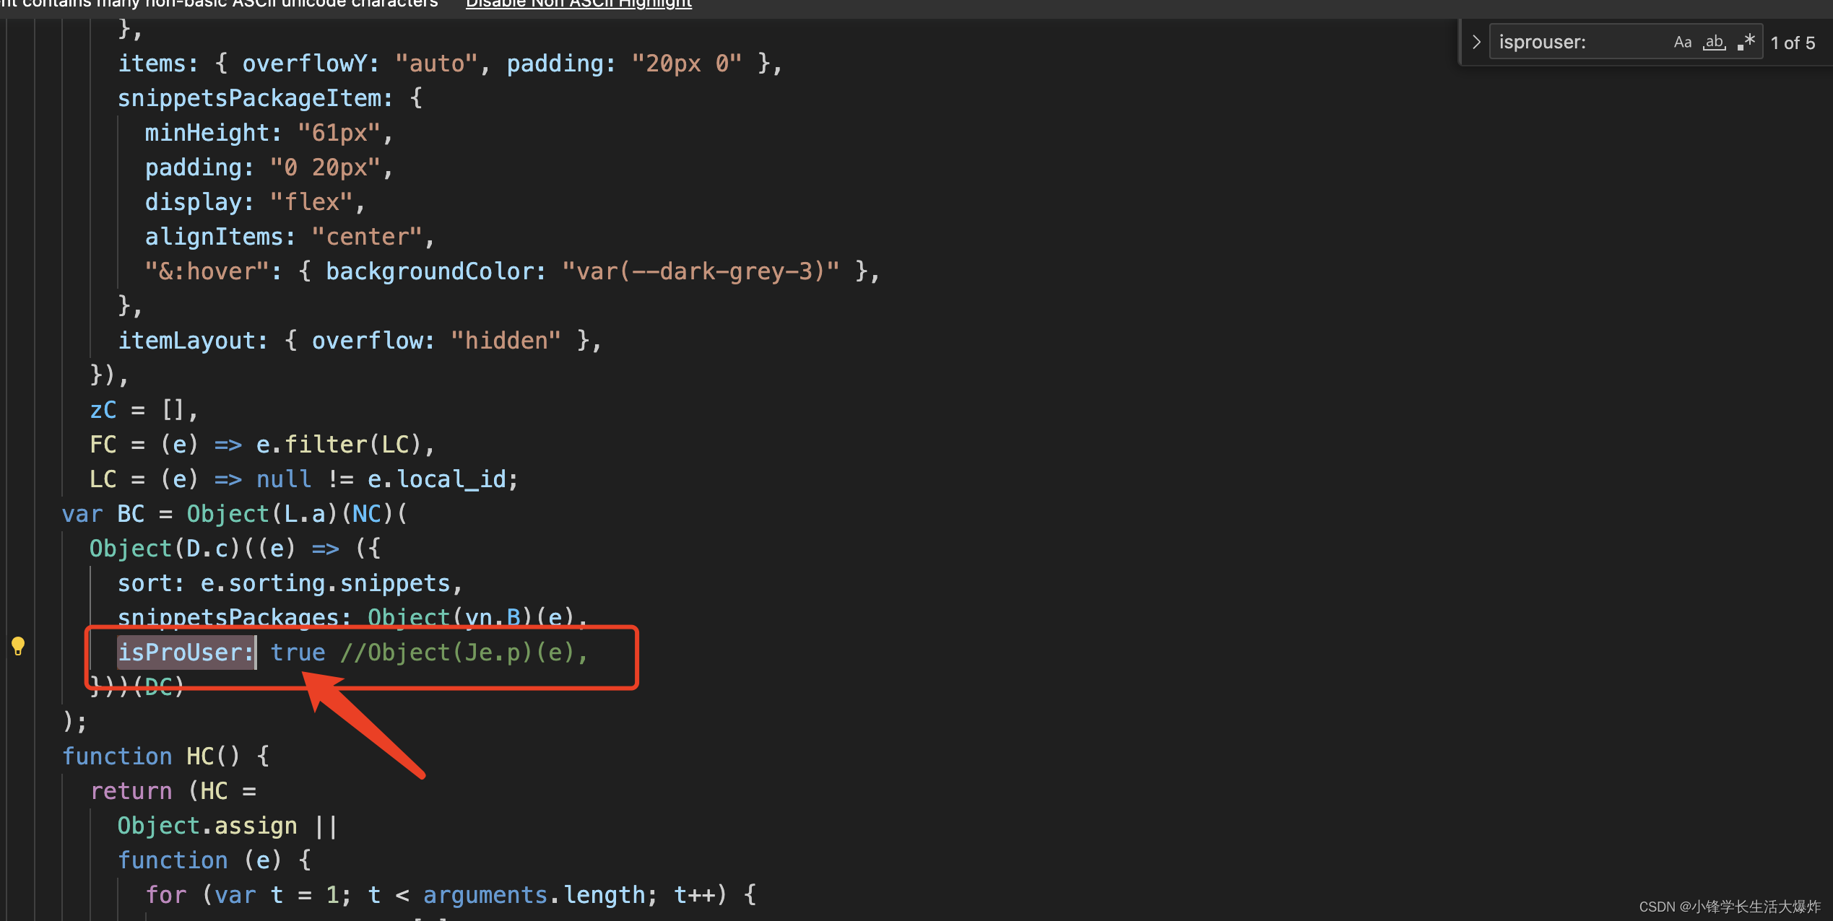Screen dimensions: 1833x921
Task: Click the "var(--dark-grey-3)" string value
Action: [700, 271]
